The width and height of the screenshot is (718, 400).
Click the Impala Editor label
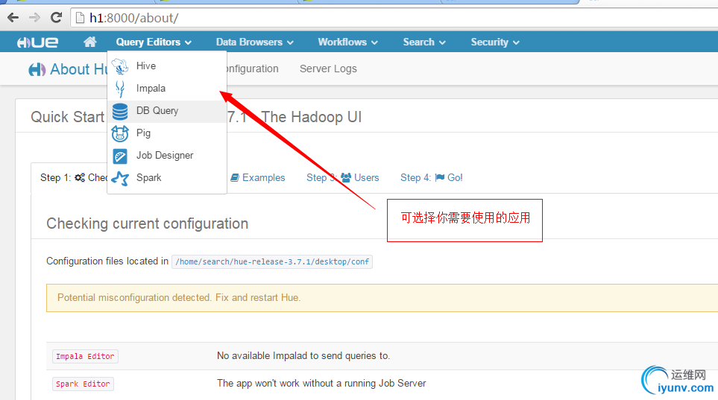click(x=85, y=356)
